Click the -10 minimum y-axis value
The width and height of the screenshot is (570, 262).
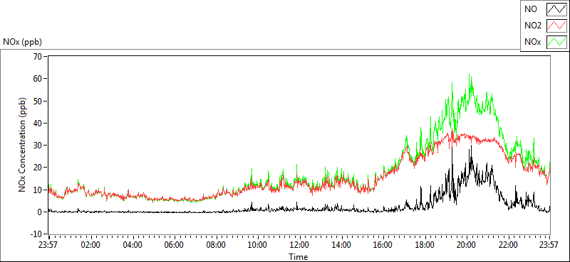pyautogui.click(x=36, y=234)
